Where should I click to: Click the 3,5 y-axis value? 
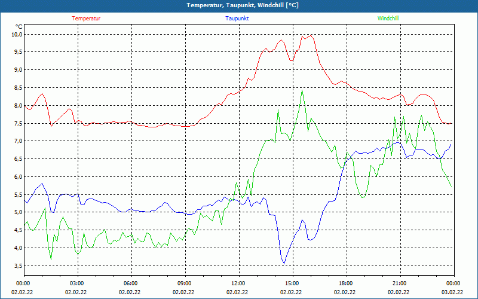click(x=19, y=266)
